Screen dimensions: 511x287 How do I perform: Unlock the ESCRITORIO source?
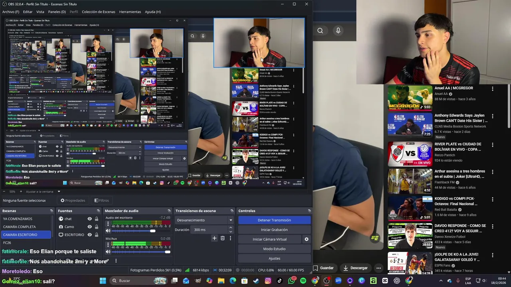96,235
